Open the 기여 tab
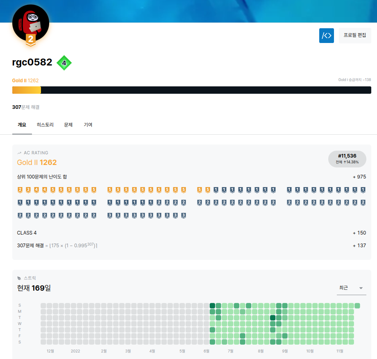 [x=88, y=125]
